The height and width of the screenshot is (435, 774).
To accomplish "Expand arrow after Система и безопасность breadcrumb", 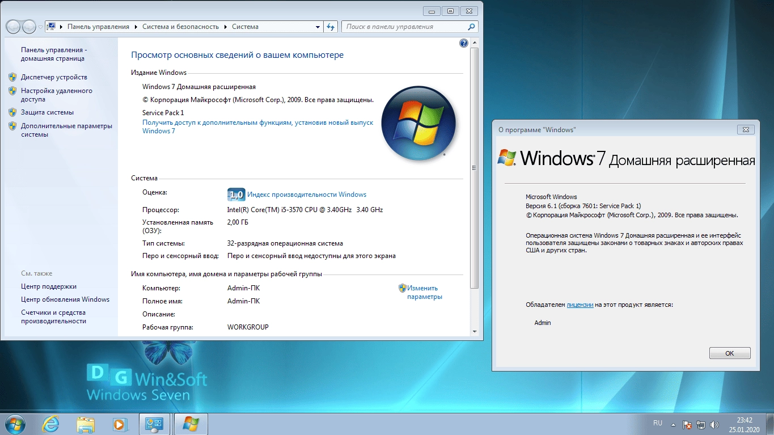I will (x=225, y=27).
